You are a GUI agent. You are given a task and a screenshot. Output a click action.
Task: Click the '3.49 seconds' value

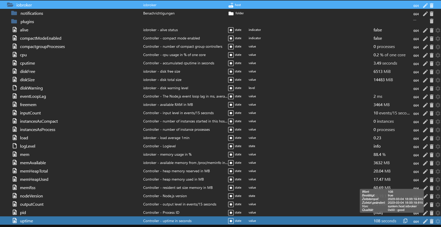385,63
